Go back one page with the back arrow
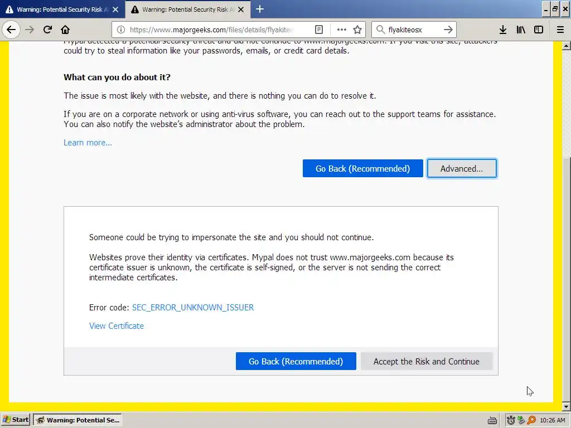571x428 pixels. coord(11,30)
